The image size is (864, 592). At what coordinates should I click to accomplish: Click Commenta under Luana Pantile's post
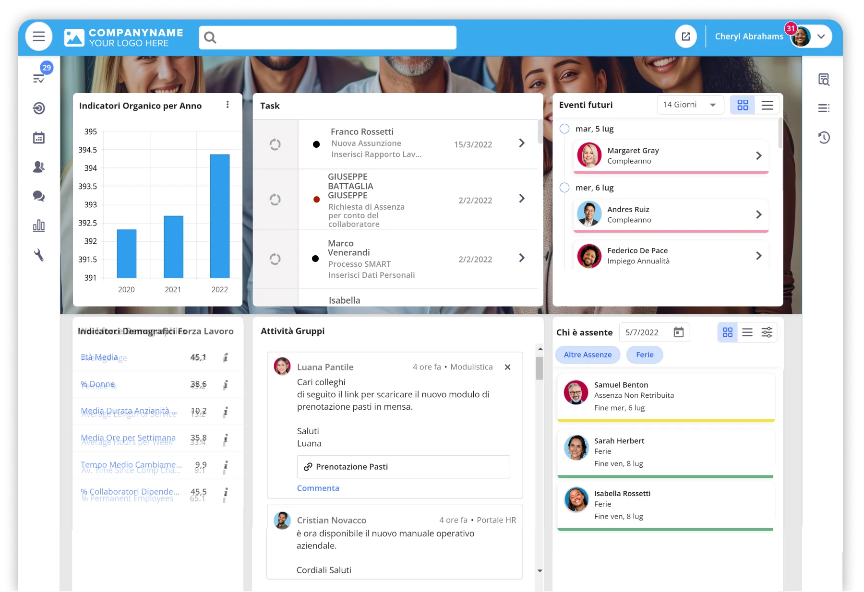(318, 488)
